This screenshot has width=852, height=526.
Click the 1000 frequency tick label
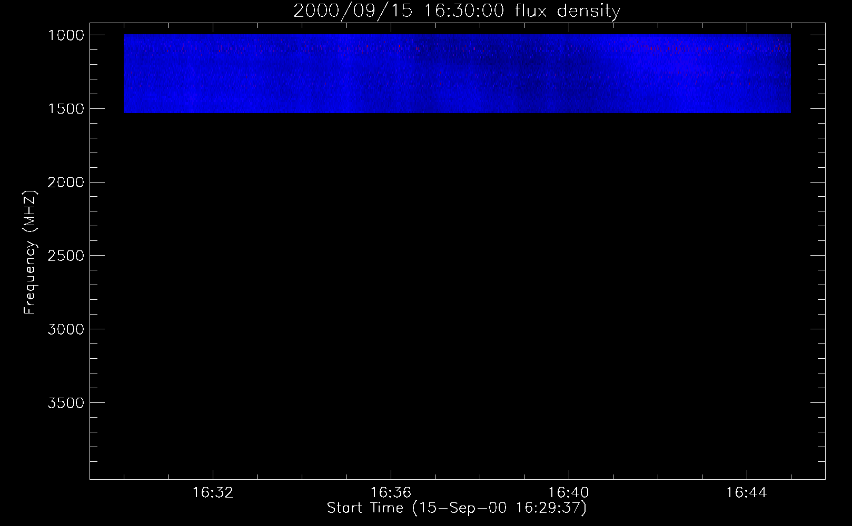[66, 35]
